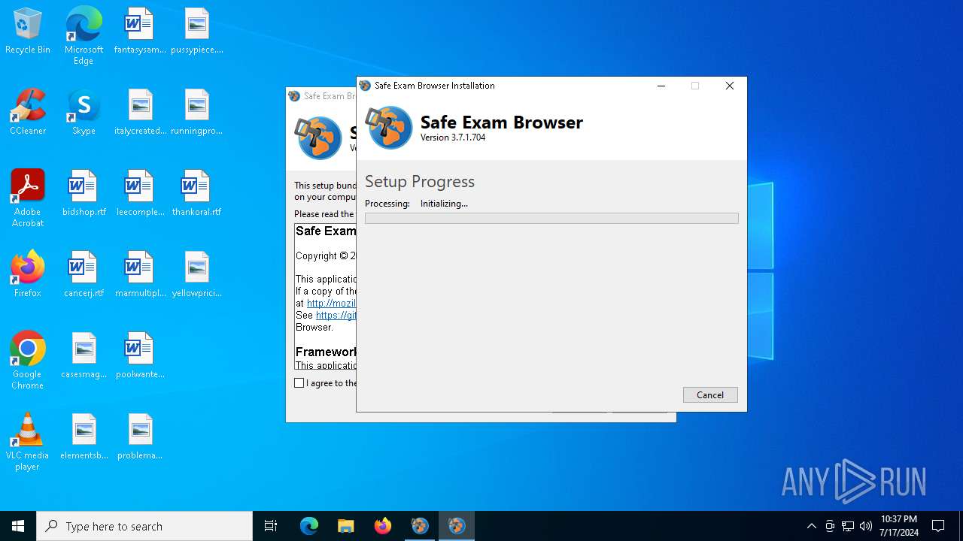
Task: Switch to second Safe Exam Browser taskbar item
Action: (x=457, y=526)
